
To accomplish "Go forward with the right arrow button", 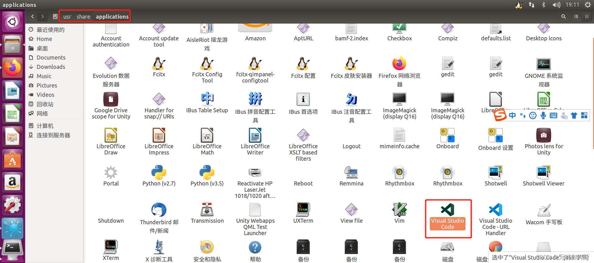I will (43, 16).
